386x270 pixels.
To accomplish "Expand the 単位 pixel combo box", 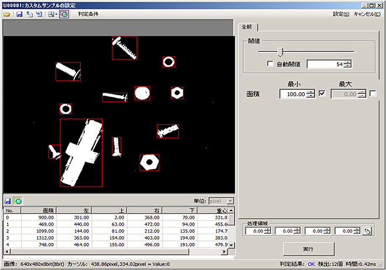I will [230, 201].
